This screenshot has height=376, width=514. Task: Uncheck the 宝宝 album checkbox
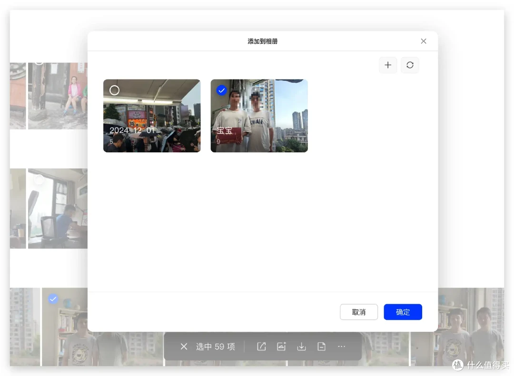[x=222, y=90]
